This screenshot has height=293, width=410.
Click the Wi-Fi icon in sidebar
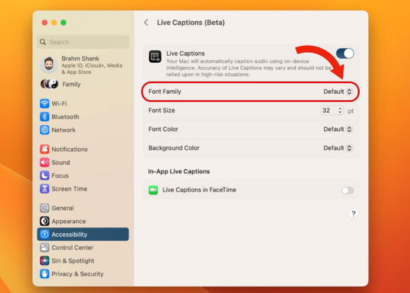point(45,104)
